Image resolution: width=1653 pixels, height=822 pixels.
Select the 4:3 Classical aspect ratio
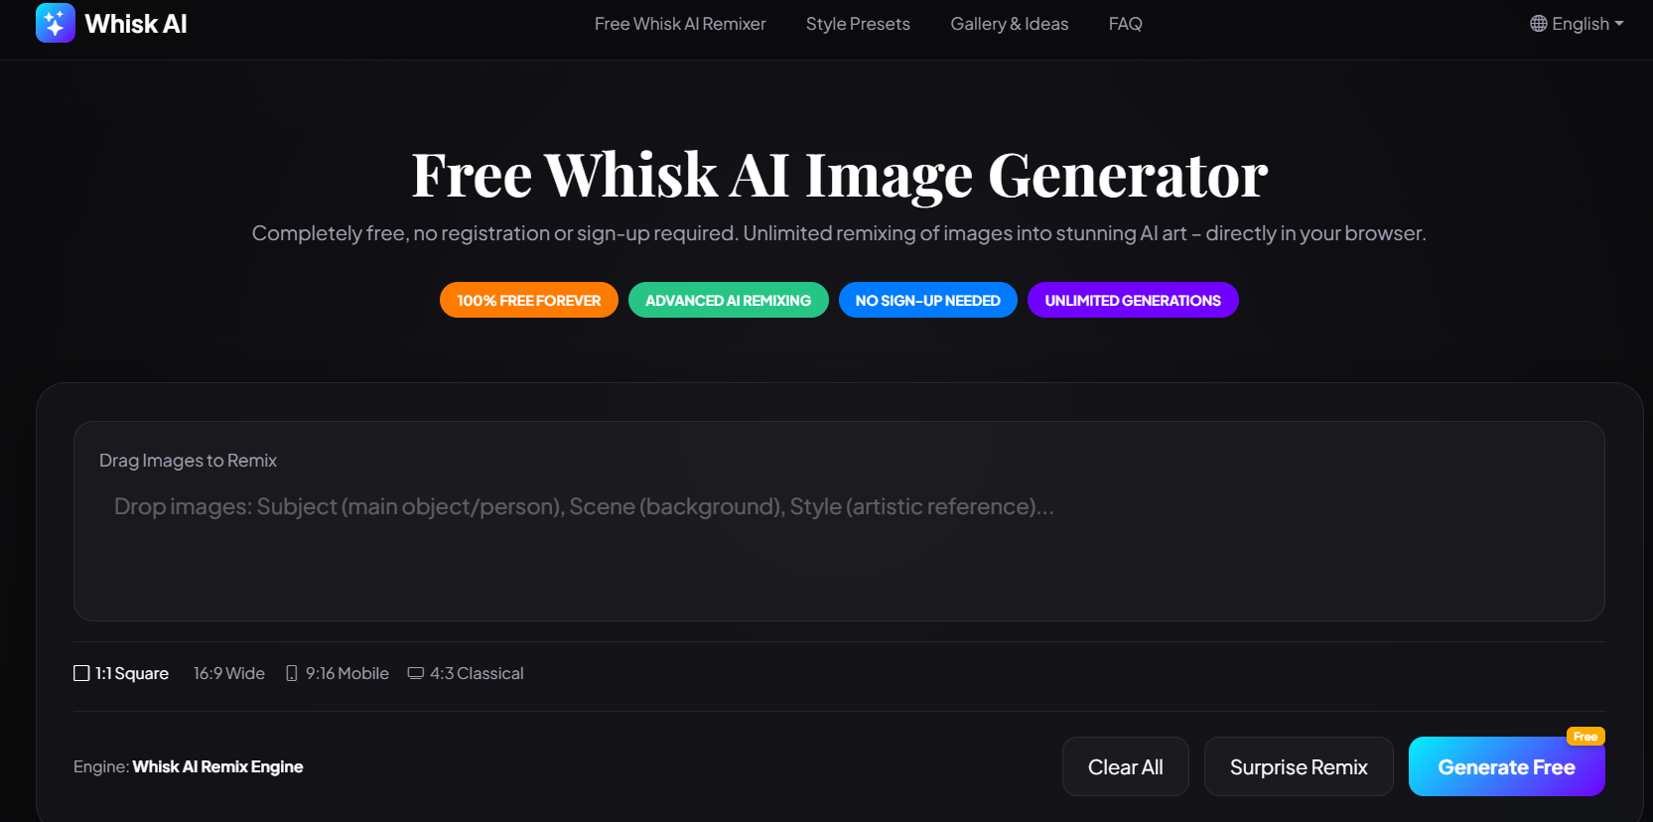click(x=466, y=673)
